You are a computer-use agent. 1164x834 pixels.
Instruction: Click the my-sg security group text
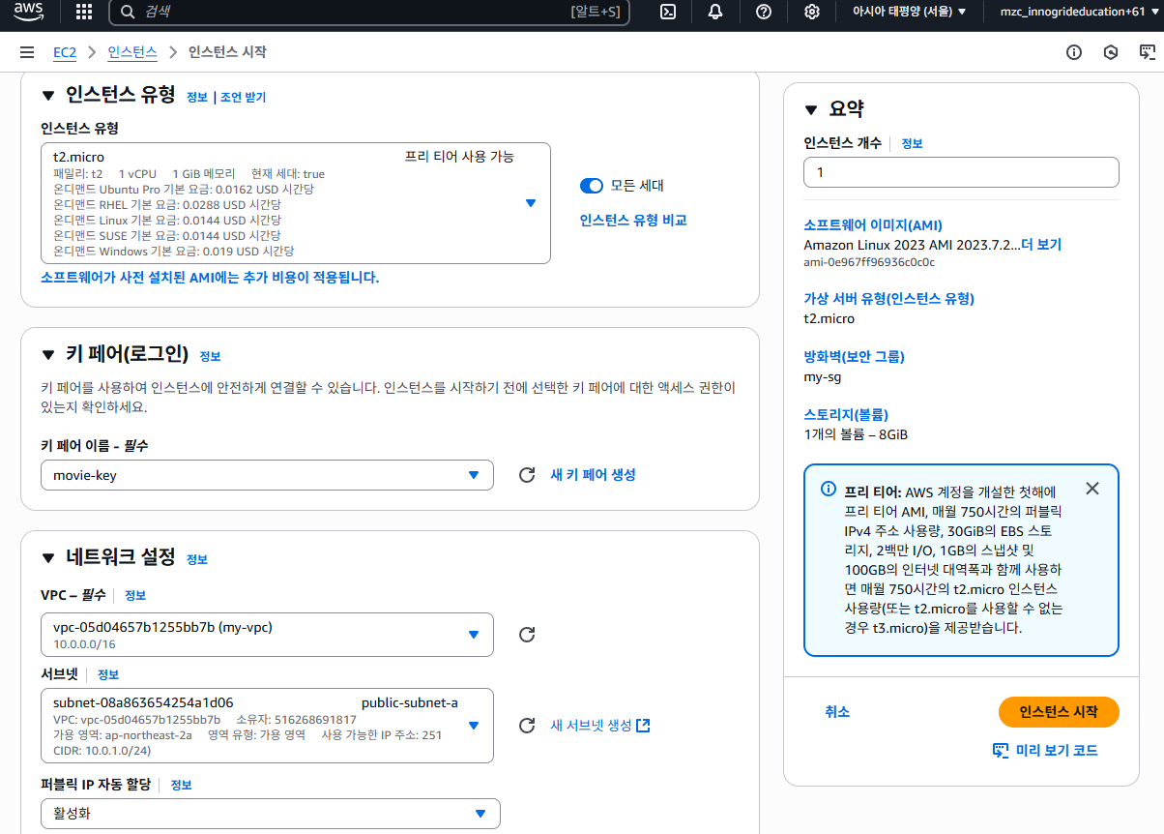coord(822,376)
